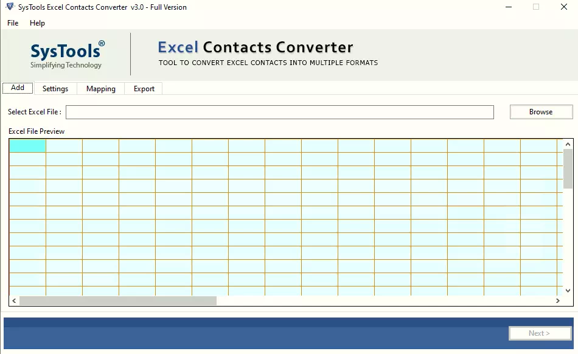
Task: Focus the Select Excel File path field
Action: point(280,112)
